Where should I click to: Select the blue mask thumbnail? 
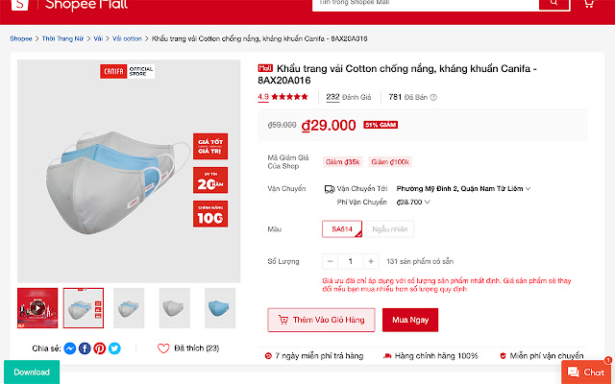pos(220,308)
